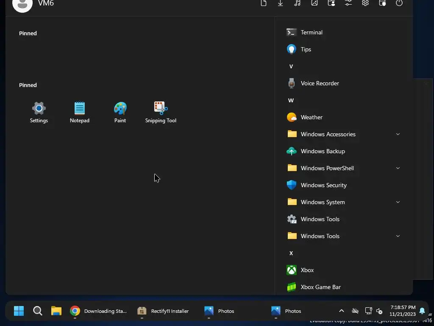Click the Search magnifier on taskbar
Image resolution: width=434 pixels, height=326 pixels.
click(x=38, y=311)
